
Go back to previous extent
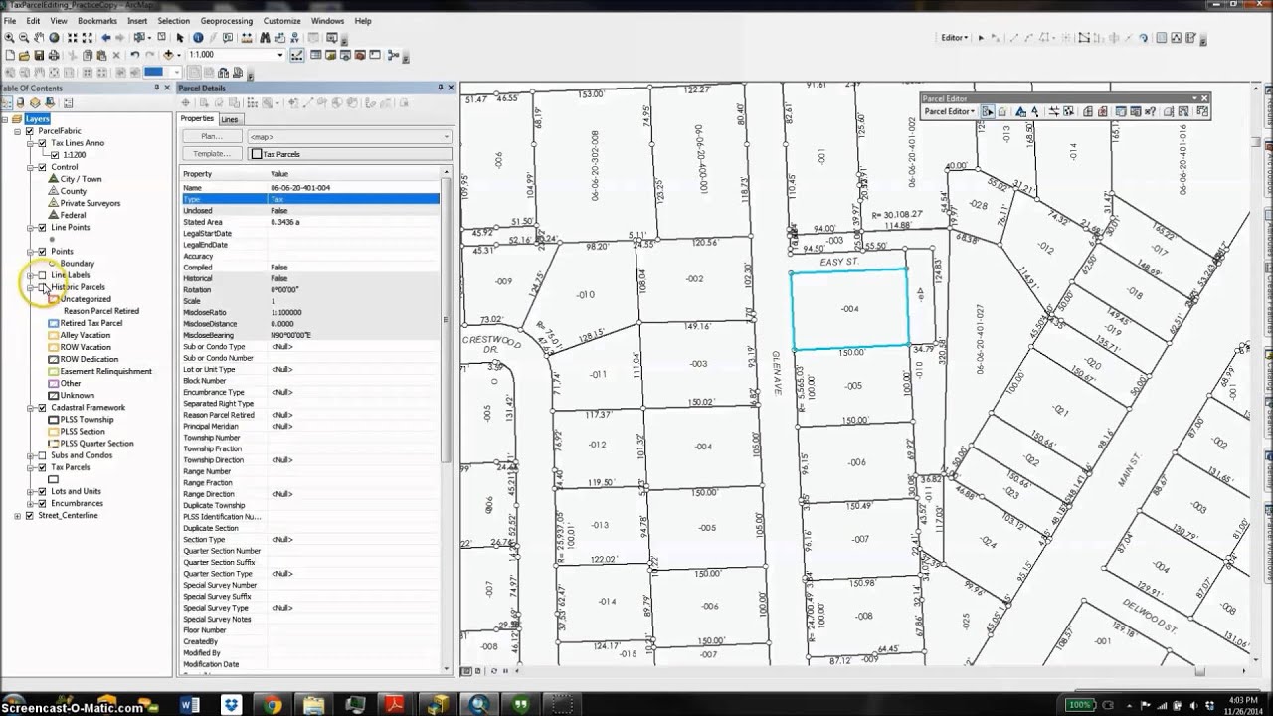pos(106,38)
